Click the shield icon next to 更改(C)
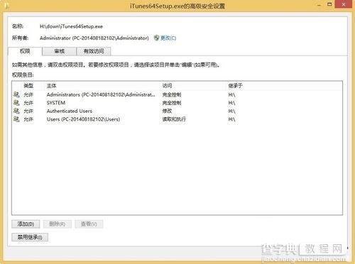Screen dimensions: 355x264 pos(156,38)
